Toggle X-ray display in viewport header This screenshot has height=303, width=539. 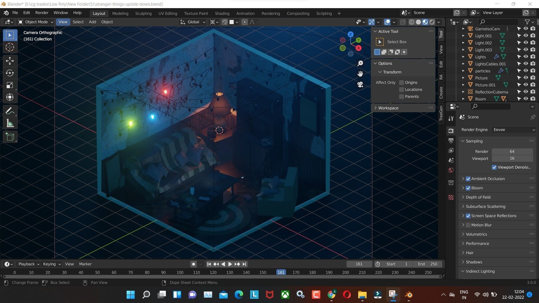(403, 22)
